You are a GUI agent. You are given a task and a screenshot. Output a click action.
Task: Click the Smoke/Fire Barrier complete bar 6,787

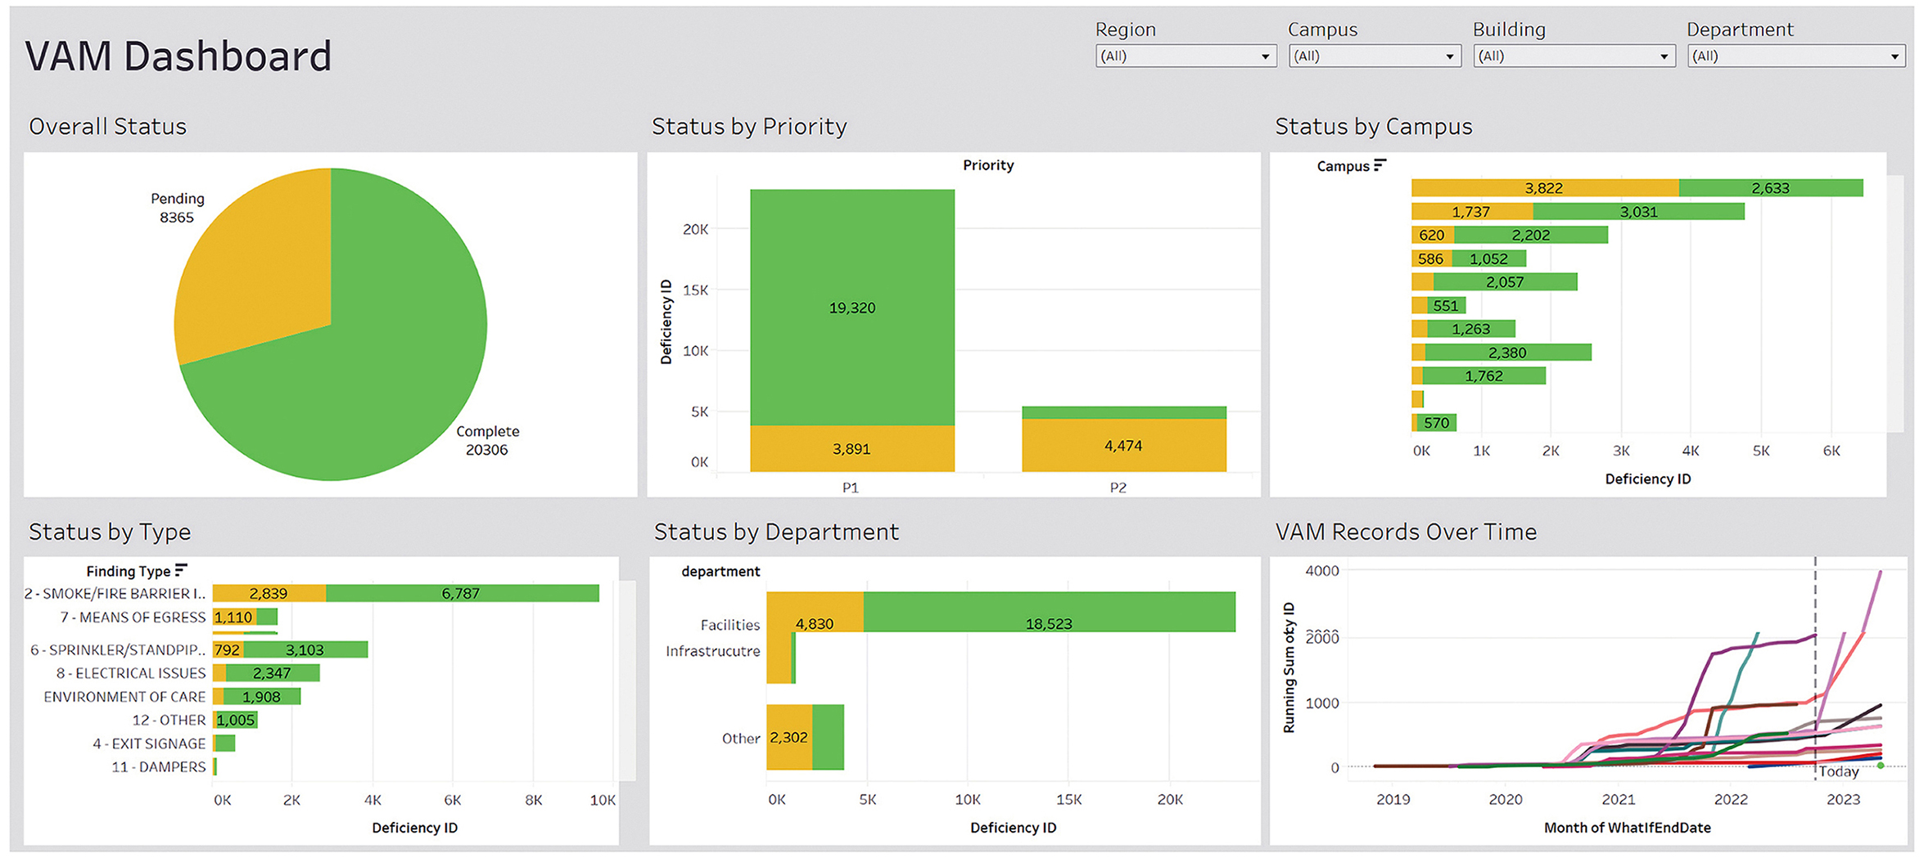(462, 593)
